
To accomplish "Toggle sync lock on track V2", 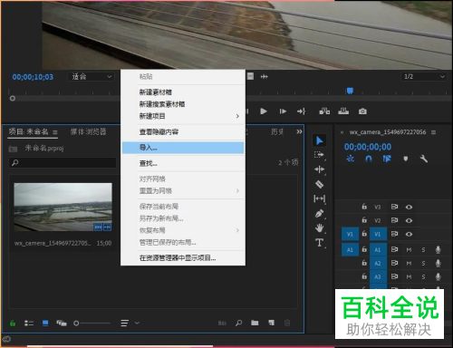I will [394, 220].
